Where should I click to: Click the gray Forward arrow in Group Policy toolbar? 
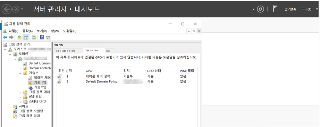(x=11, y=37)
